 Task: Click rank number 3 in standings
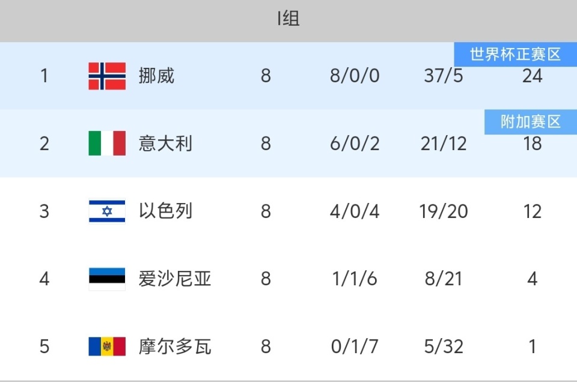pos(44,211)
